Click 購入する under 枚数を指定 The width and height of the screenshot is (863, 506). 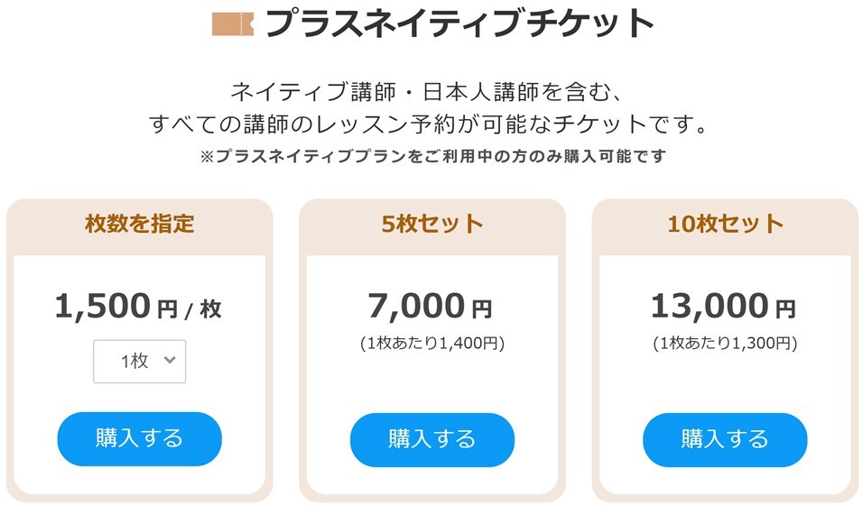click(x=139, y=439)
